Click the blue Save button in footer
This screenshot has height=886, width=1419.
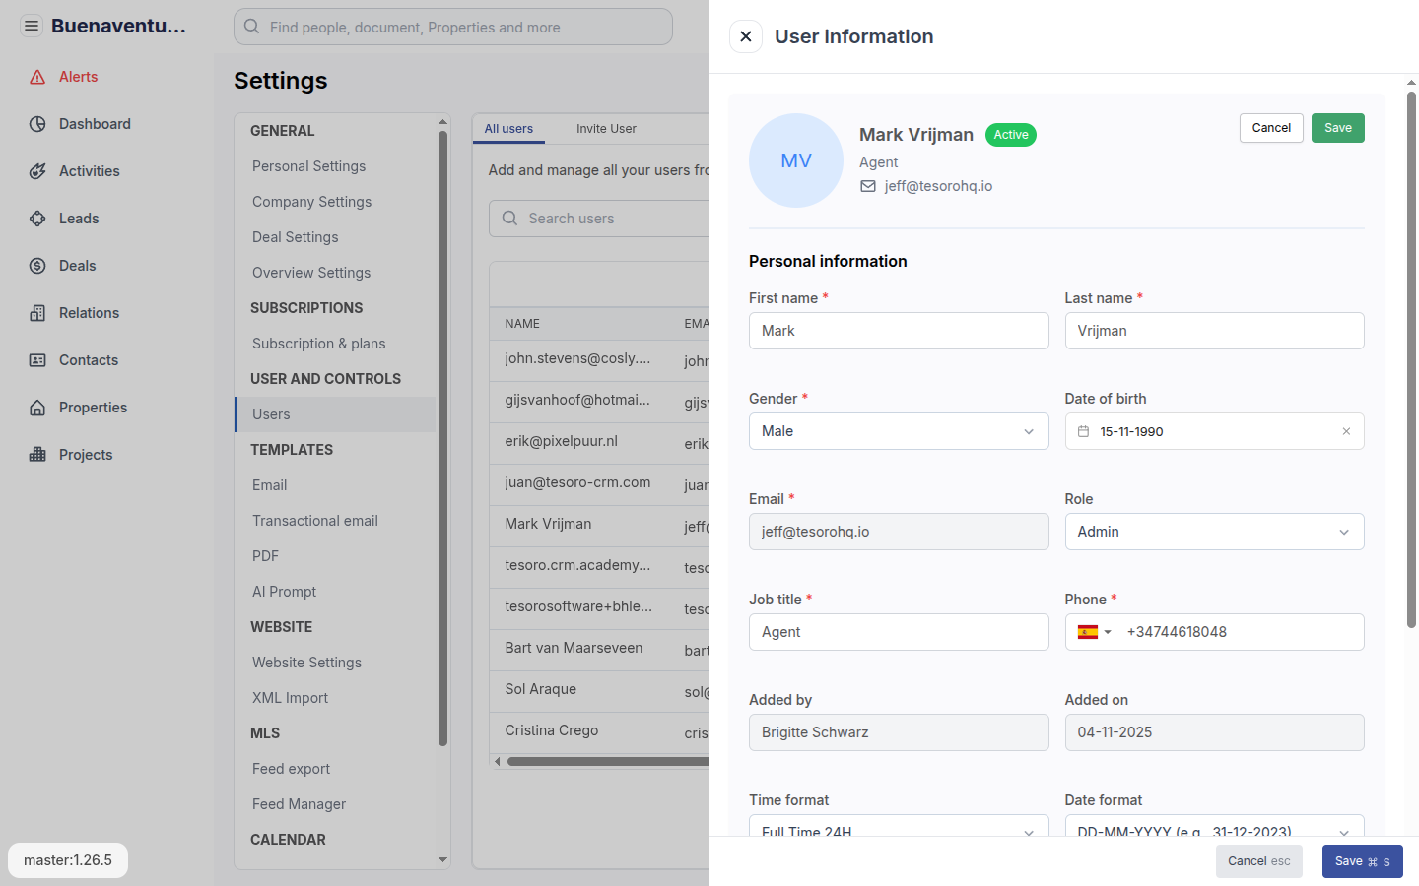1362,861
